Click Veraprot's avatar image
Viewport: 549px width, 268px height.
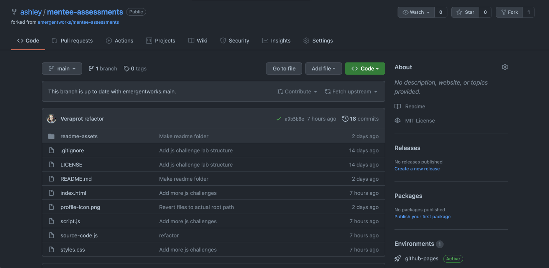pos(51,119)
